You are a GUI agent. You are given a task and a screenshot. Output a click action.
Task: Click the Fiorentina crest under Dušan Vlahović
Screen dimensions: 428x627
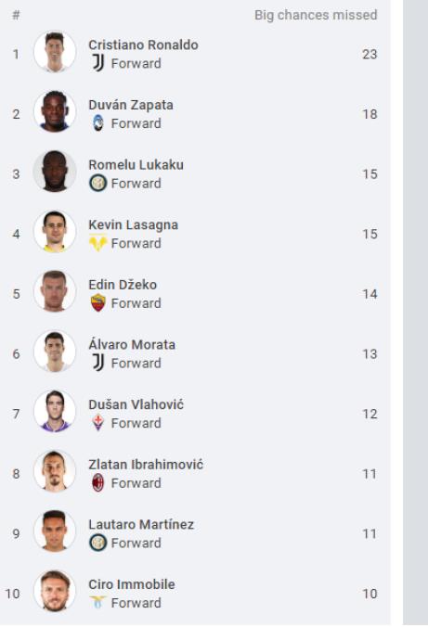98,423
